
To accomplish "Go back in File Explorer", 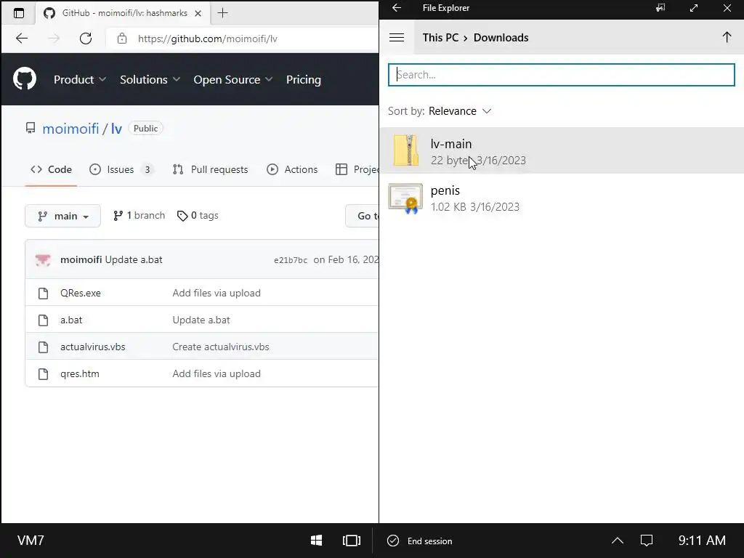I will [x=397, y=8].
